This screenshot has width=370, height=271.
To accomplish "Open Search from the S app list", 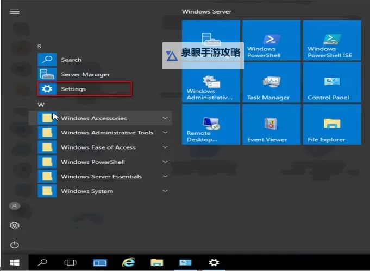I will point(101,60).
